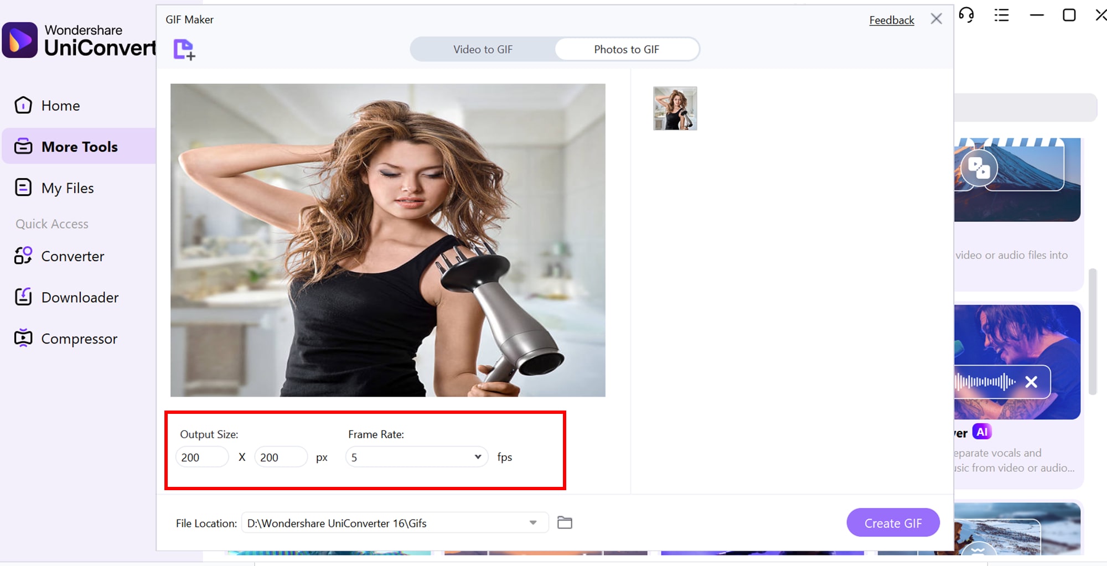Open the vocal remover AI tool card

click(x=1017, y=396)
